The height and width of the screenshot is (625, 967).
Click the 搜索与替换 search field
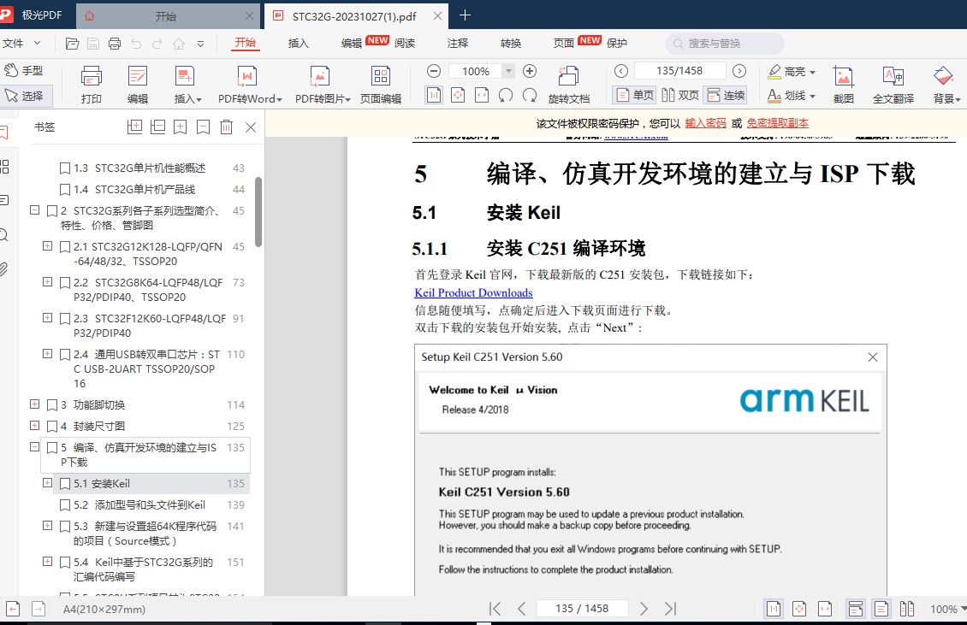tap(725, 43)
